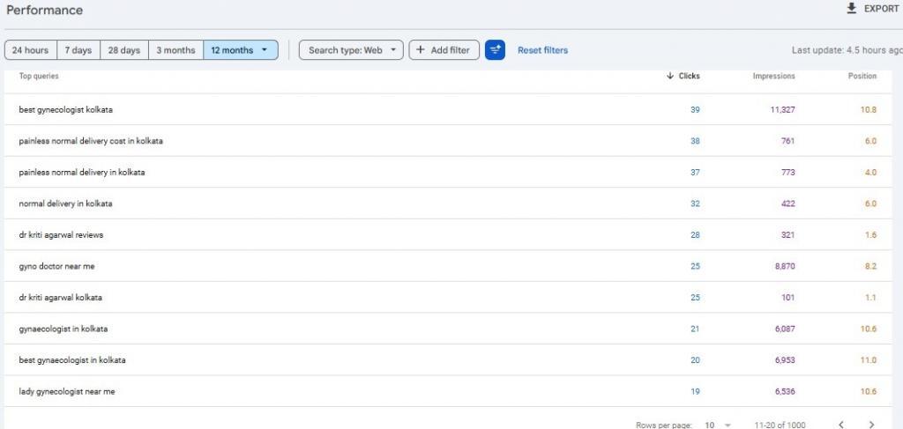Image resolution: width=903 pixels, height=429 pixels.
Task: Sort by Clicks column
Action: tap(683, 76)
